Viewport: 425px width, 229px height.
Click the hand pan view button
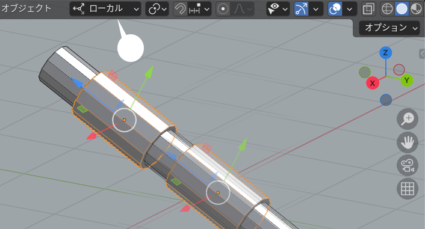[x=408, y=142]
